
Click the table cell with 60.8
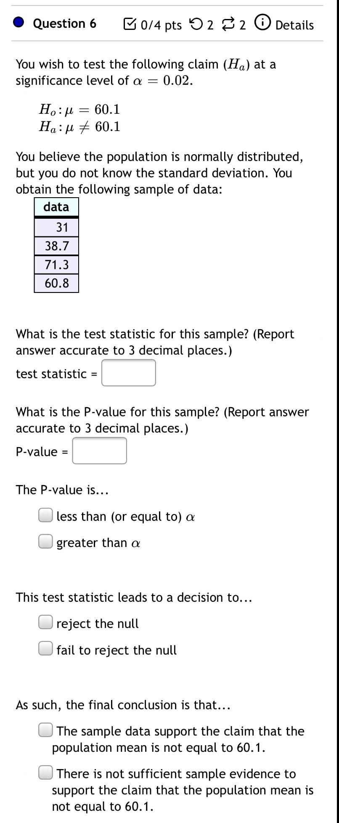coord(56,283)
